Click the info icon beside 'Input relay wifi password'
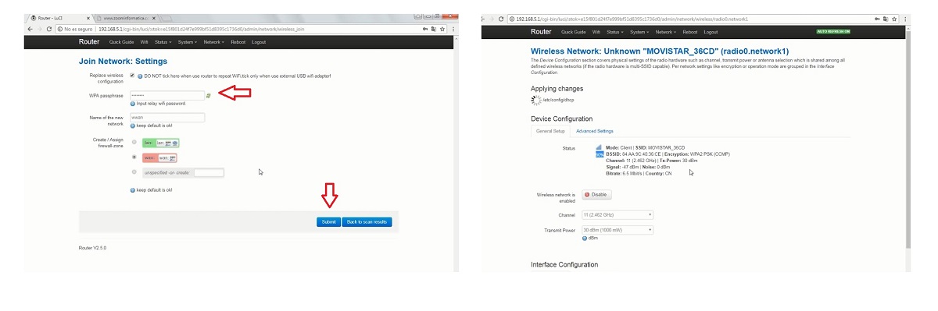Image resolution: width=938 pixels, height=311 pixels. [x=133, y=104]
